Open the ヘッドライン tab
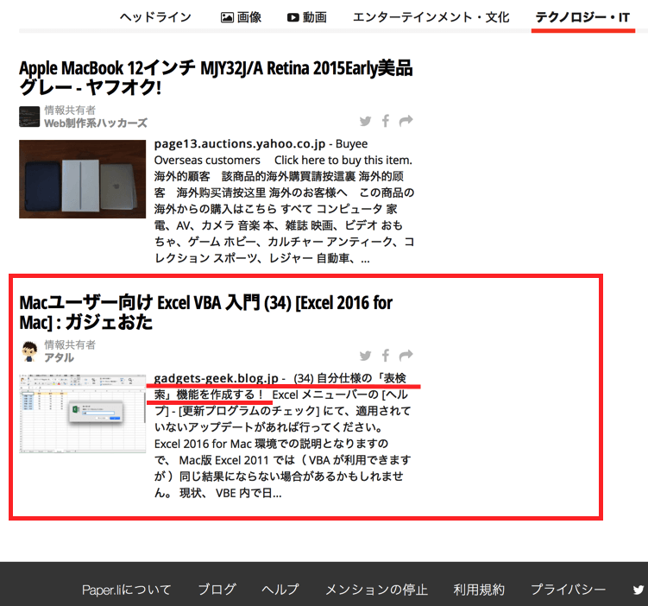648x606 pixels. tap(155, 17)
